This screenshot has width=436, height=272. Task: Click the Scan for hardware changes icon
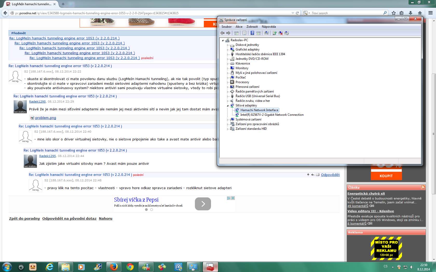point(267,33)
